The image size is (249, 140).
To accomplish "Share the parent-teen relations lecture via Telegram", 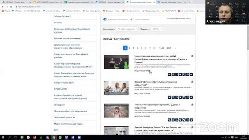I will [191, 97].
